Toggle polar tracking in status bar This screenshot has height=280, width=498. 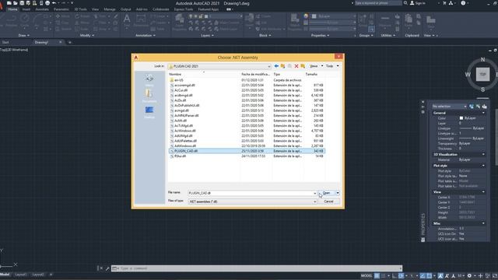402,275
